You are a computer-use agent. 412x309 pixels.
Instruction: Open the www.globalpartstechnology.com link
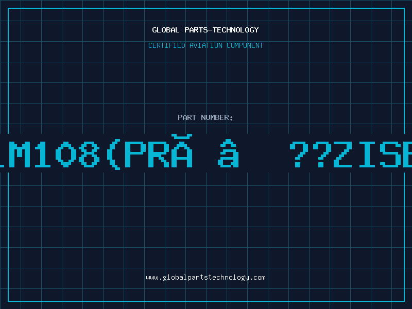pos(205,278)
